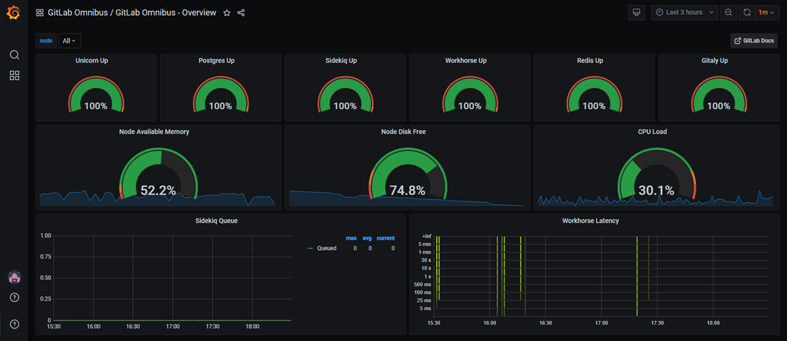Sort legend by current column
Image resolution: width=787 pixels, height=341 pixels.
tap(386, 238)
